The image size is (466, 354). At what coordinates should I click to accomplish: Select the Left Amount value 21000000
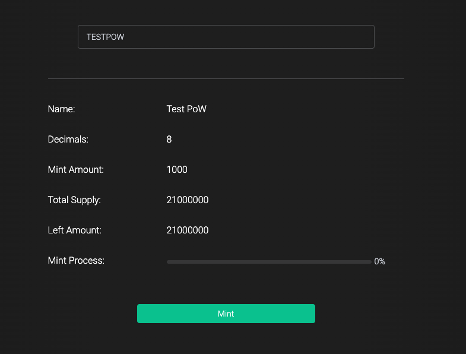pyautogui.click(x=188, y=230)
